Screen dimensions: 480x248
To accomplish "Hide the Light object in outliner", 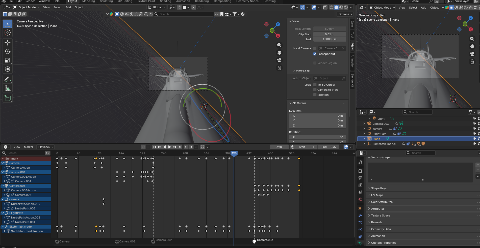I will pos(474,119).
